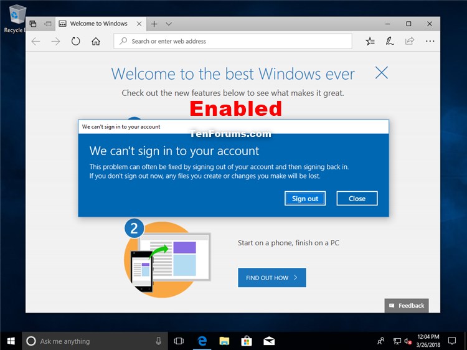
Task: Click 'Welcome to the best Windows ever' heading
Action: 233,74
